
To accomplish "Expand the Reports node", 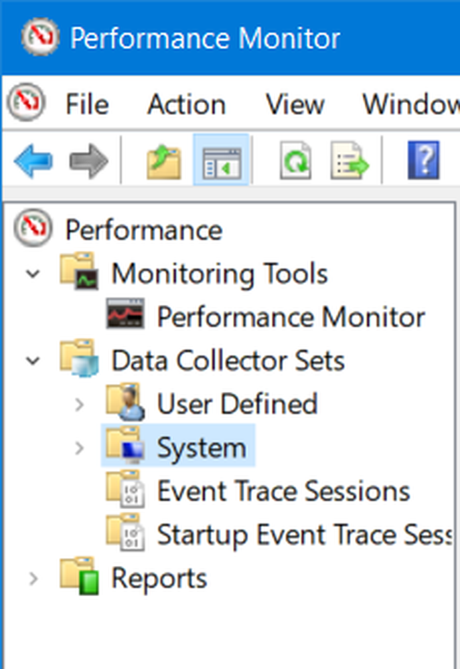I will coord(33,579).
